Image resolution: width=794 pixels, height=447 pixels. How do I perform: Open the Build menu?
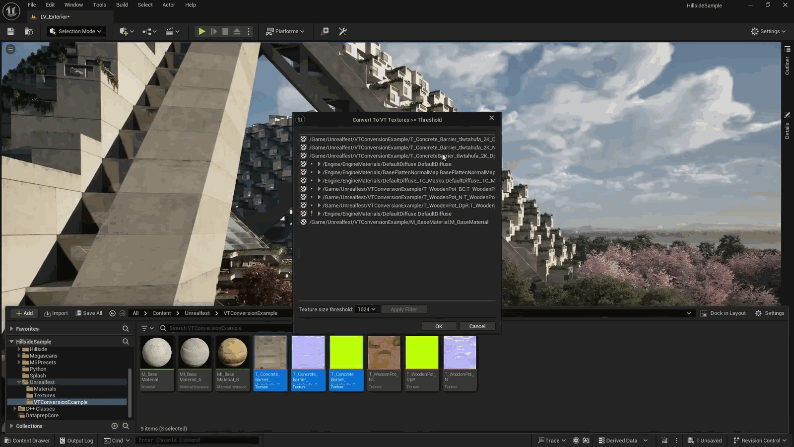[x=122, y=5]
